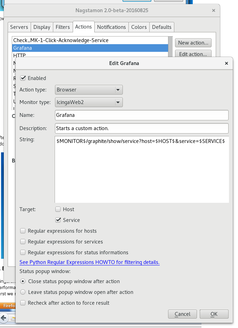Switch to the Filters tab

(x=63, y=27)
